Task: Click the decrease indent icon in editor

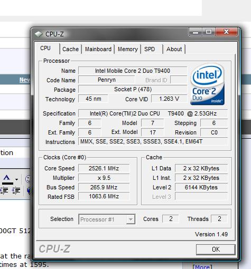Action: pyautogui.click(x=4, y=190)
